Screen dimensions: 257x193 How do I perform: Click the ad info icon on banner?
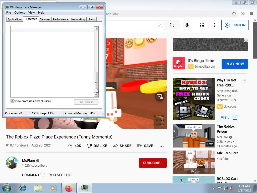(246, 40)
